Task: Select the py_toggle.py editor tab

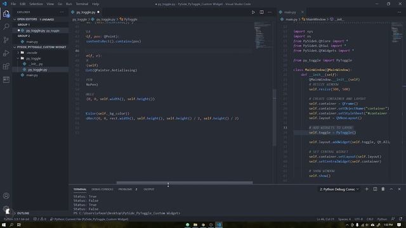Action: click(x=86, y=12)
